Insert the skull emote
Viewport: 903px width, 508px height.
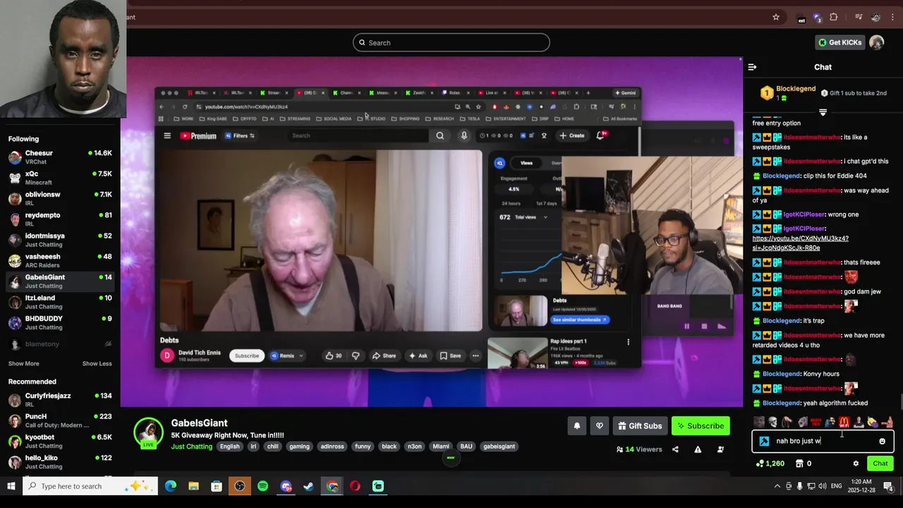point(772,422)
